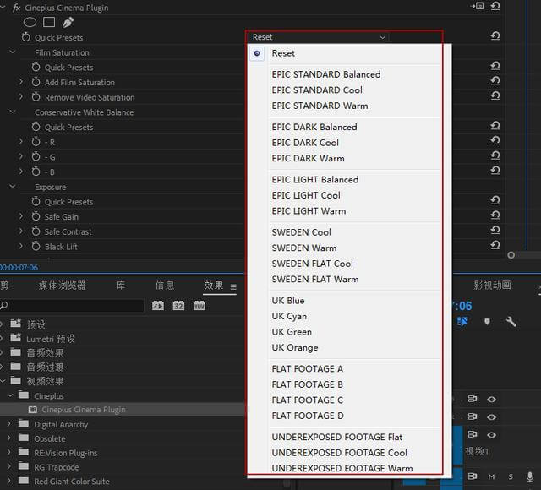Toggle the Black Lift animation stopwatch

click(36, 247)
